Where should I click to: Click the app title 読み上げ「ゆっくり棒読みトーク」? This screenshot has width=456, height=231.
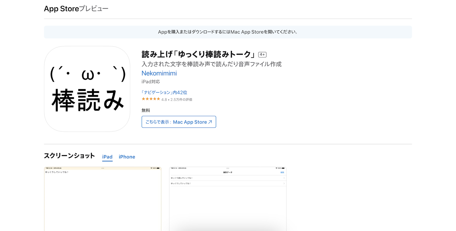pos(199,54)
